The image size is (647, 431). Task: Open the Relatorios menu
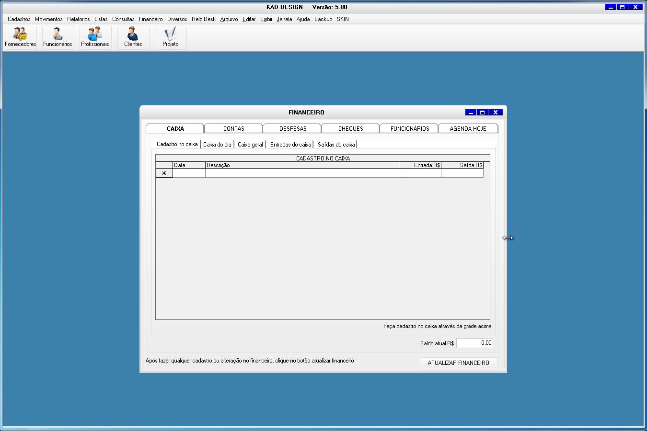[x=78, y=19]
